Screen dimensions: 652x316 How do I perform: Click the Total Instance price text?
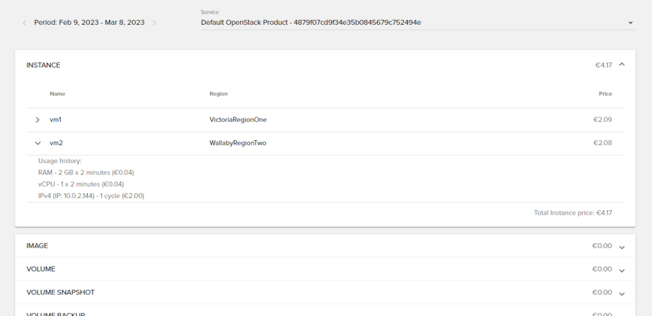coord(573,213)
